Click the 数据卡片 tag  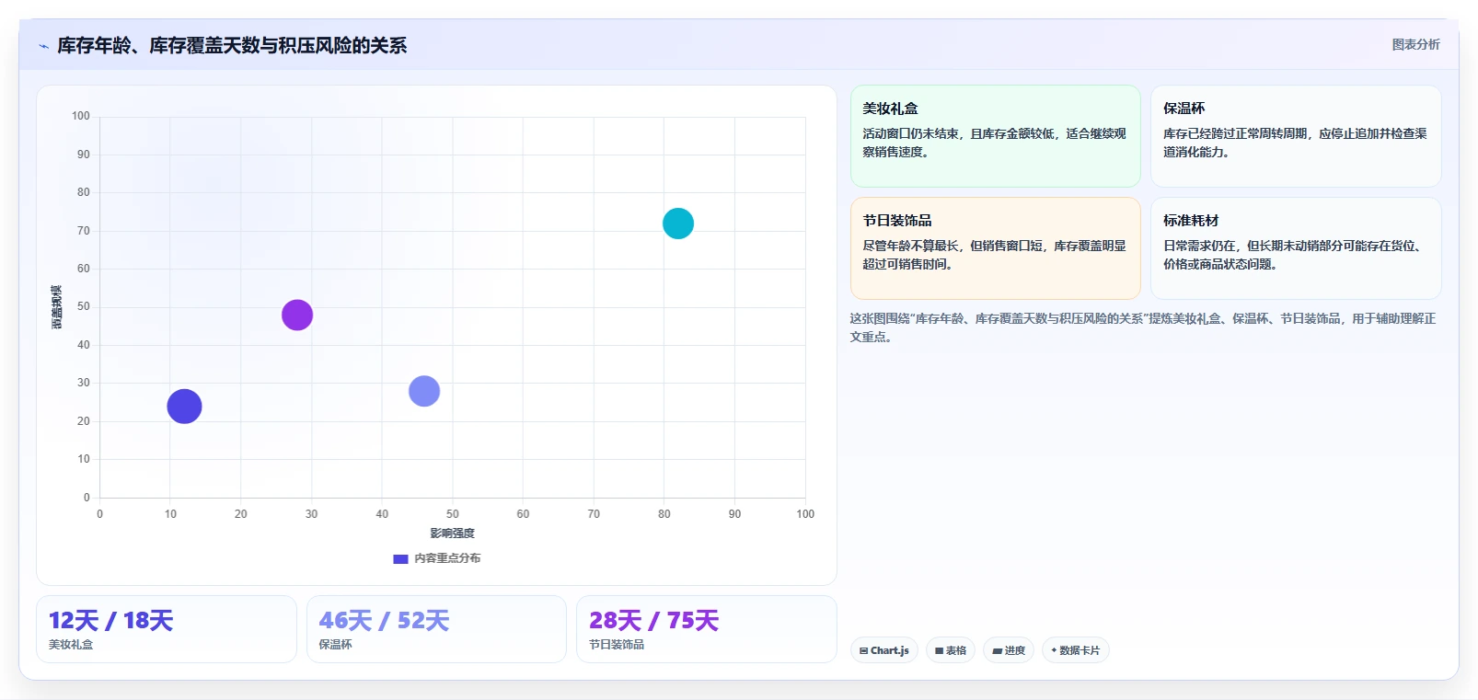(x=1075, y=650)
